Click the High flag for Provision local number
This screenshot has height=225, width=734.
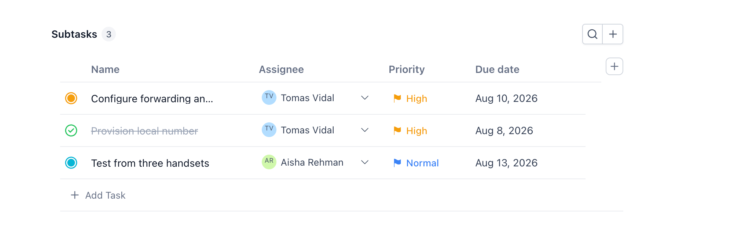click(x=397, y=130)
